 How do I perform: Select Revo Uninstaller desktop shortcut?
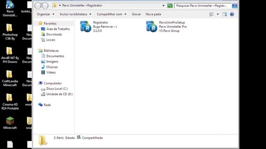pyautogui.click(x=10, y=8)
